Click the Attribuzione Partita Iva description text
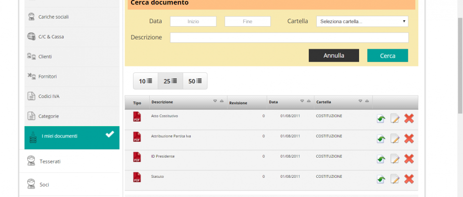Image resolution: width=463 pixels, height=197 pixels. click(x=171, y=136)
